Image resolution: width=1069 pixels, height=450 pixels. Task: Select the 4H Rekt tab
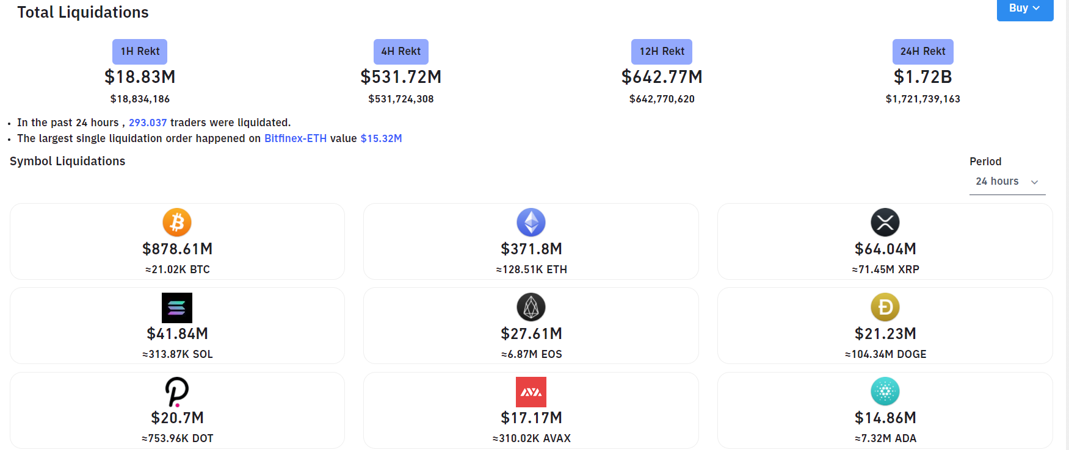(x=401, y=52)
